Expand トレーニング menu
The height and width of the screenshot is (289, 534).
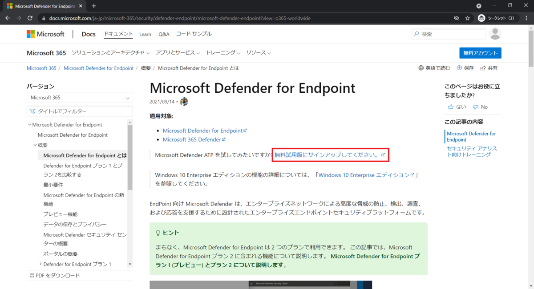223,53
